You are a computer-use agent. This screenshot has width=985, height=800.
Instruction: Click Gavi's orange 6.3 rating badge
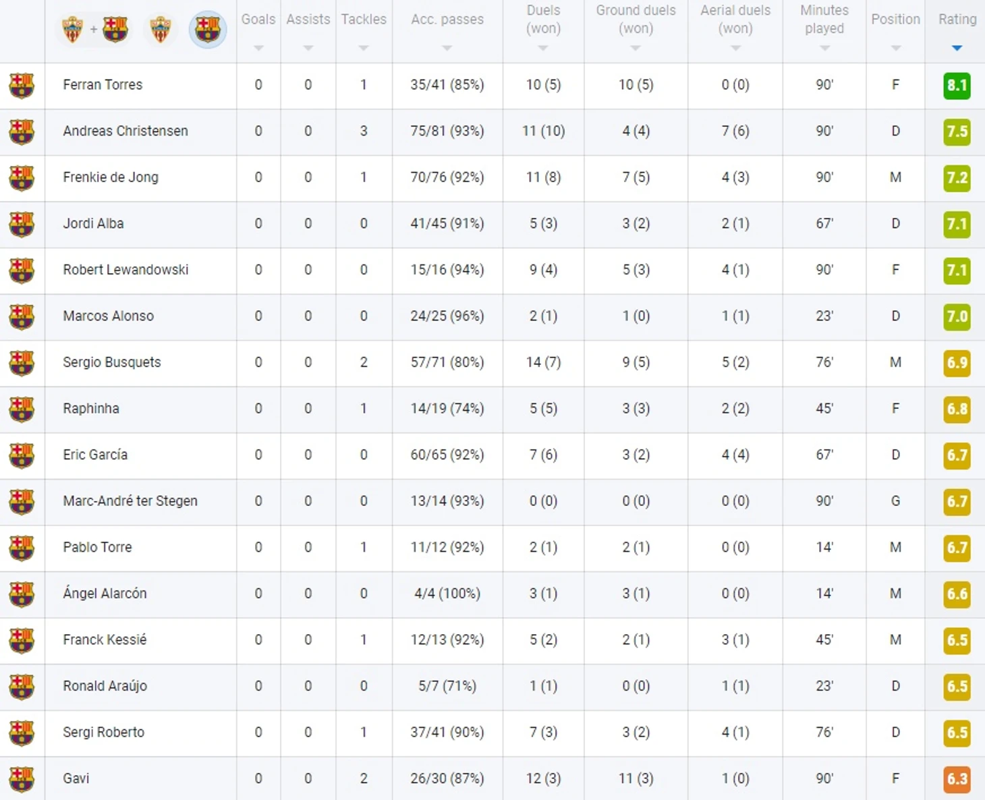(957, 779)
